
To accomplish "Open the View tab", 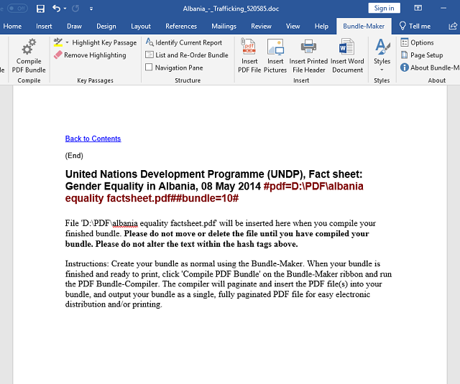I will (x=293, y=26).
